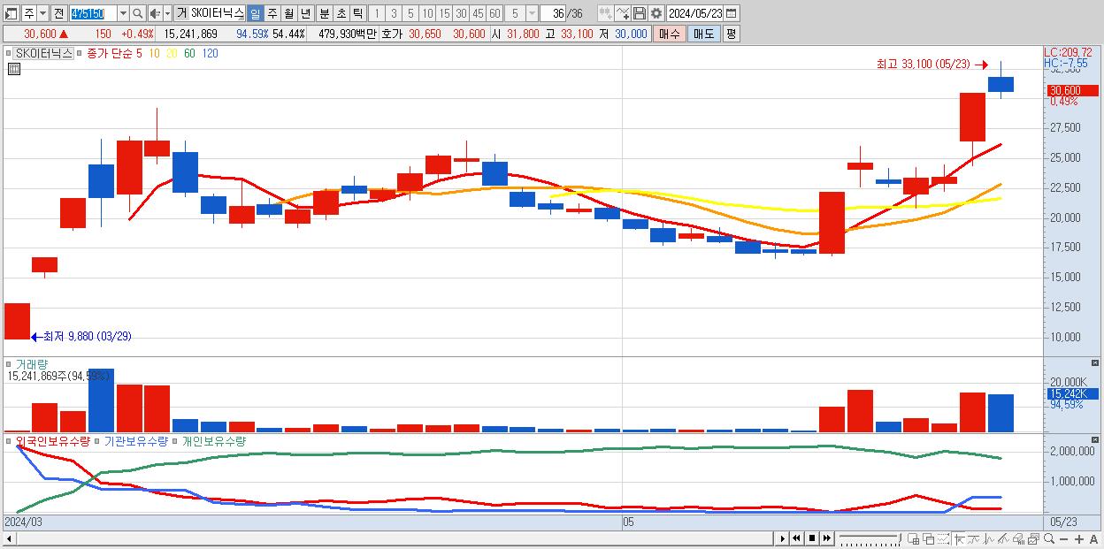Click the stop button in the bottom bar
The height and width of the screenshot is (549, 1104).
pyautogui.click(x=812, y=538)
